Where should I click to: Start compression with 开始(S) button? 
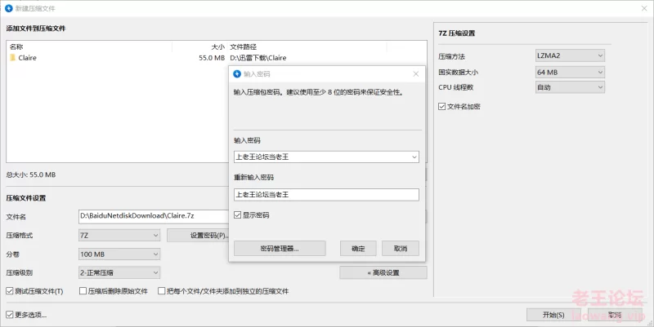click(553, 315)
